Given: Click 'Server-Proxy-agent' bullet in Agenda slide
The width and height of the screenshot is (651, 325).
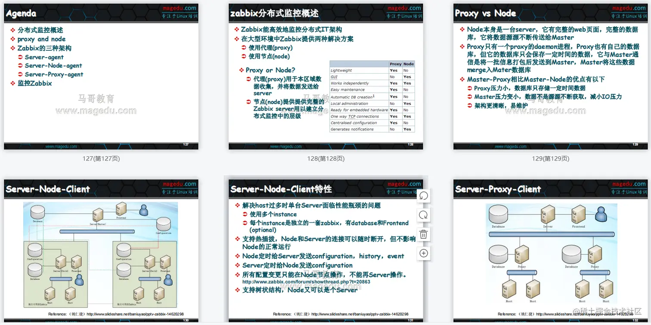Looking at the screenshot, I should click(x=54, y=74).
